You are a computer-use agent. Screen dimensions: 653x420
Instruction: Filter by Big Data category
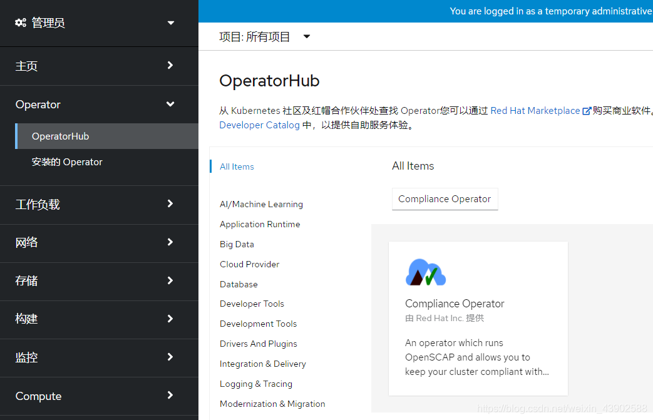tap(237, 244)
